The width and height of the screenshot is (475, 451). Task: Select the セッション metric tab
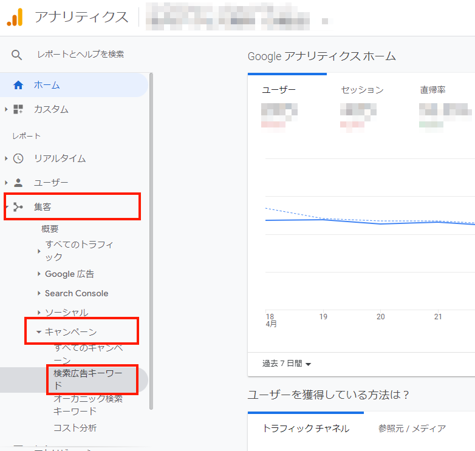362,90
